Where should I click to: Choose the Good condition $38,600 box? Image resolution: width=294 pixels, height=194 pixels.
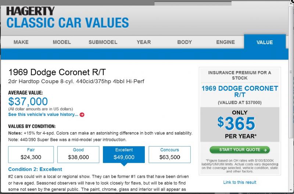(x=78, y=154)
